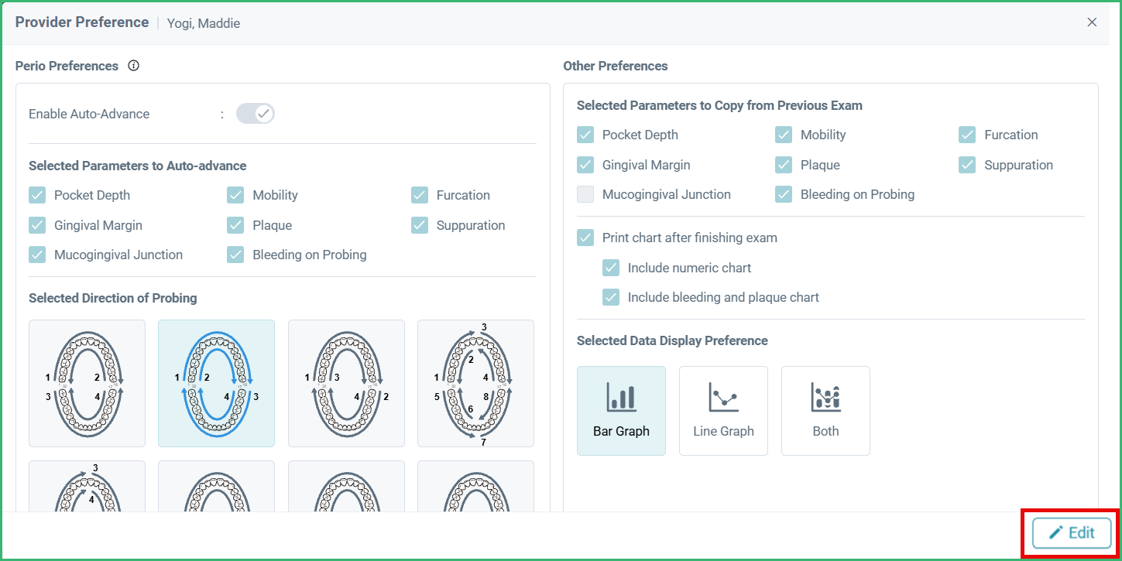The image size is (1122, 561).
Task: Disable Print chart after finishing exam
Action: pyautogui.click(x=585, y=238)
